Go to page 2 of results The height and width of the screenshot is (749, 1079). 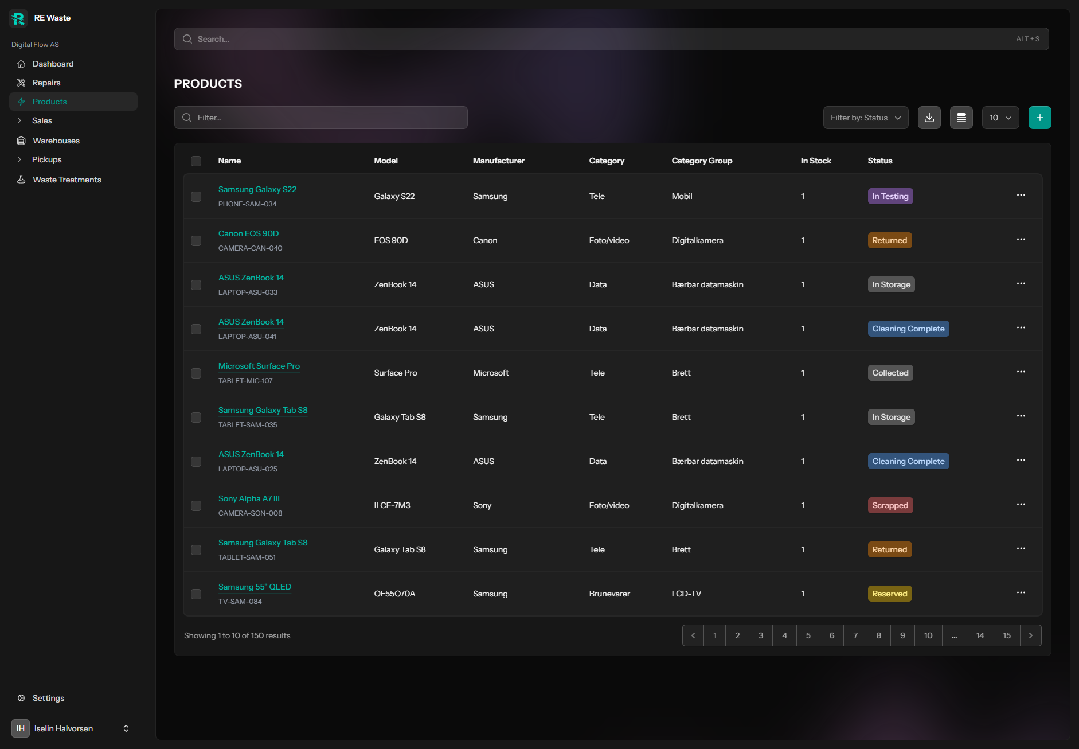coord(737,635)
